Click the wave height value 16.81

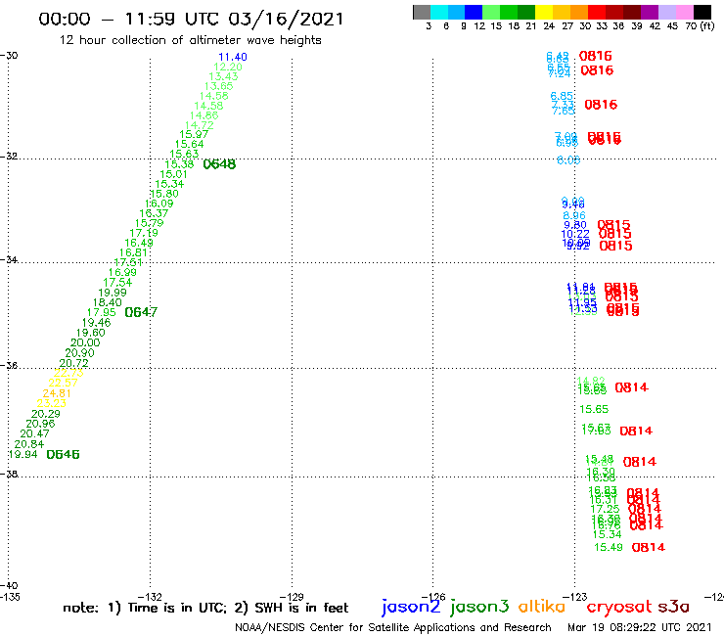tap(133, 252)
